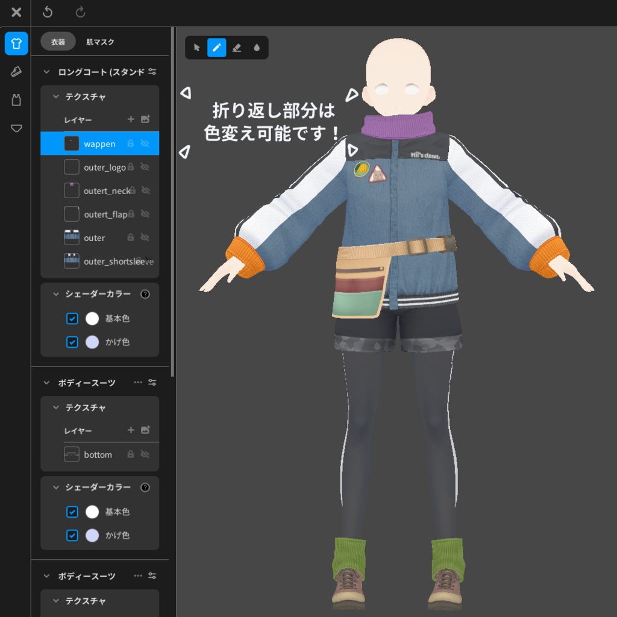Disable the かげ色 checkbox for ボディースーツ
Screen dimensions: 617x617
coord(72,535)
